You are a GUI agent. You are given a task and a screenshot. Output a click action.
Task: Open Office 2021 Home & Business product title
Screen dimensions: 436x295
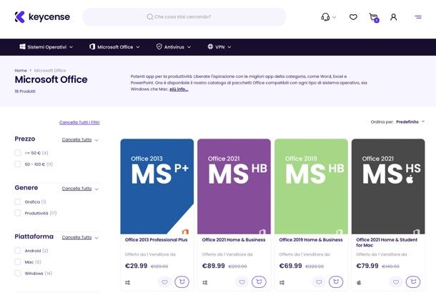click(x=234, y=240)
